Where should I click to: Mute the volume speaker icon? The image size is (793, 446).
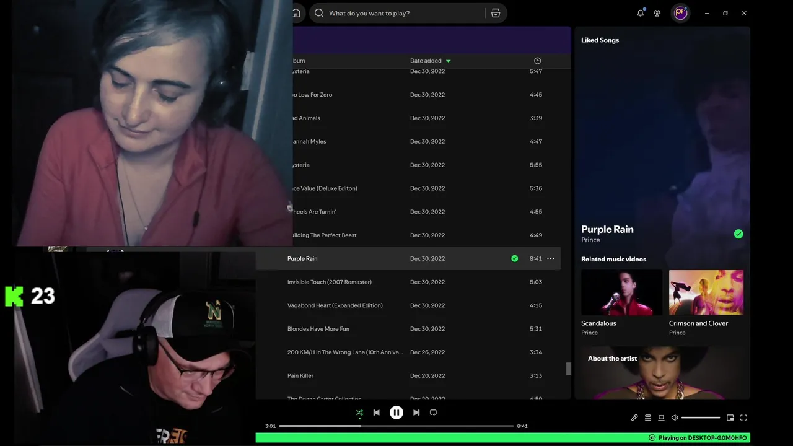click(675, 418)
